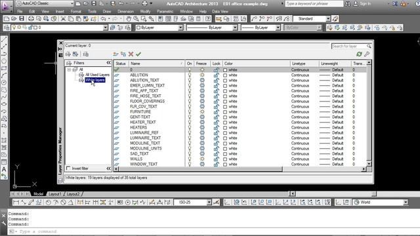The image size is (420, 236).
Task: Click white color swatch for GENT-TEXT
Action: pyautogui.click(x=225, y=117)
